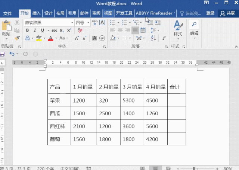The image size is (239, 170).
Task: Increase font size
Action: pyautogui.click(x=77, y=38)
